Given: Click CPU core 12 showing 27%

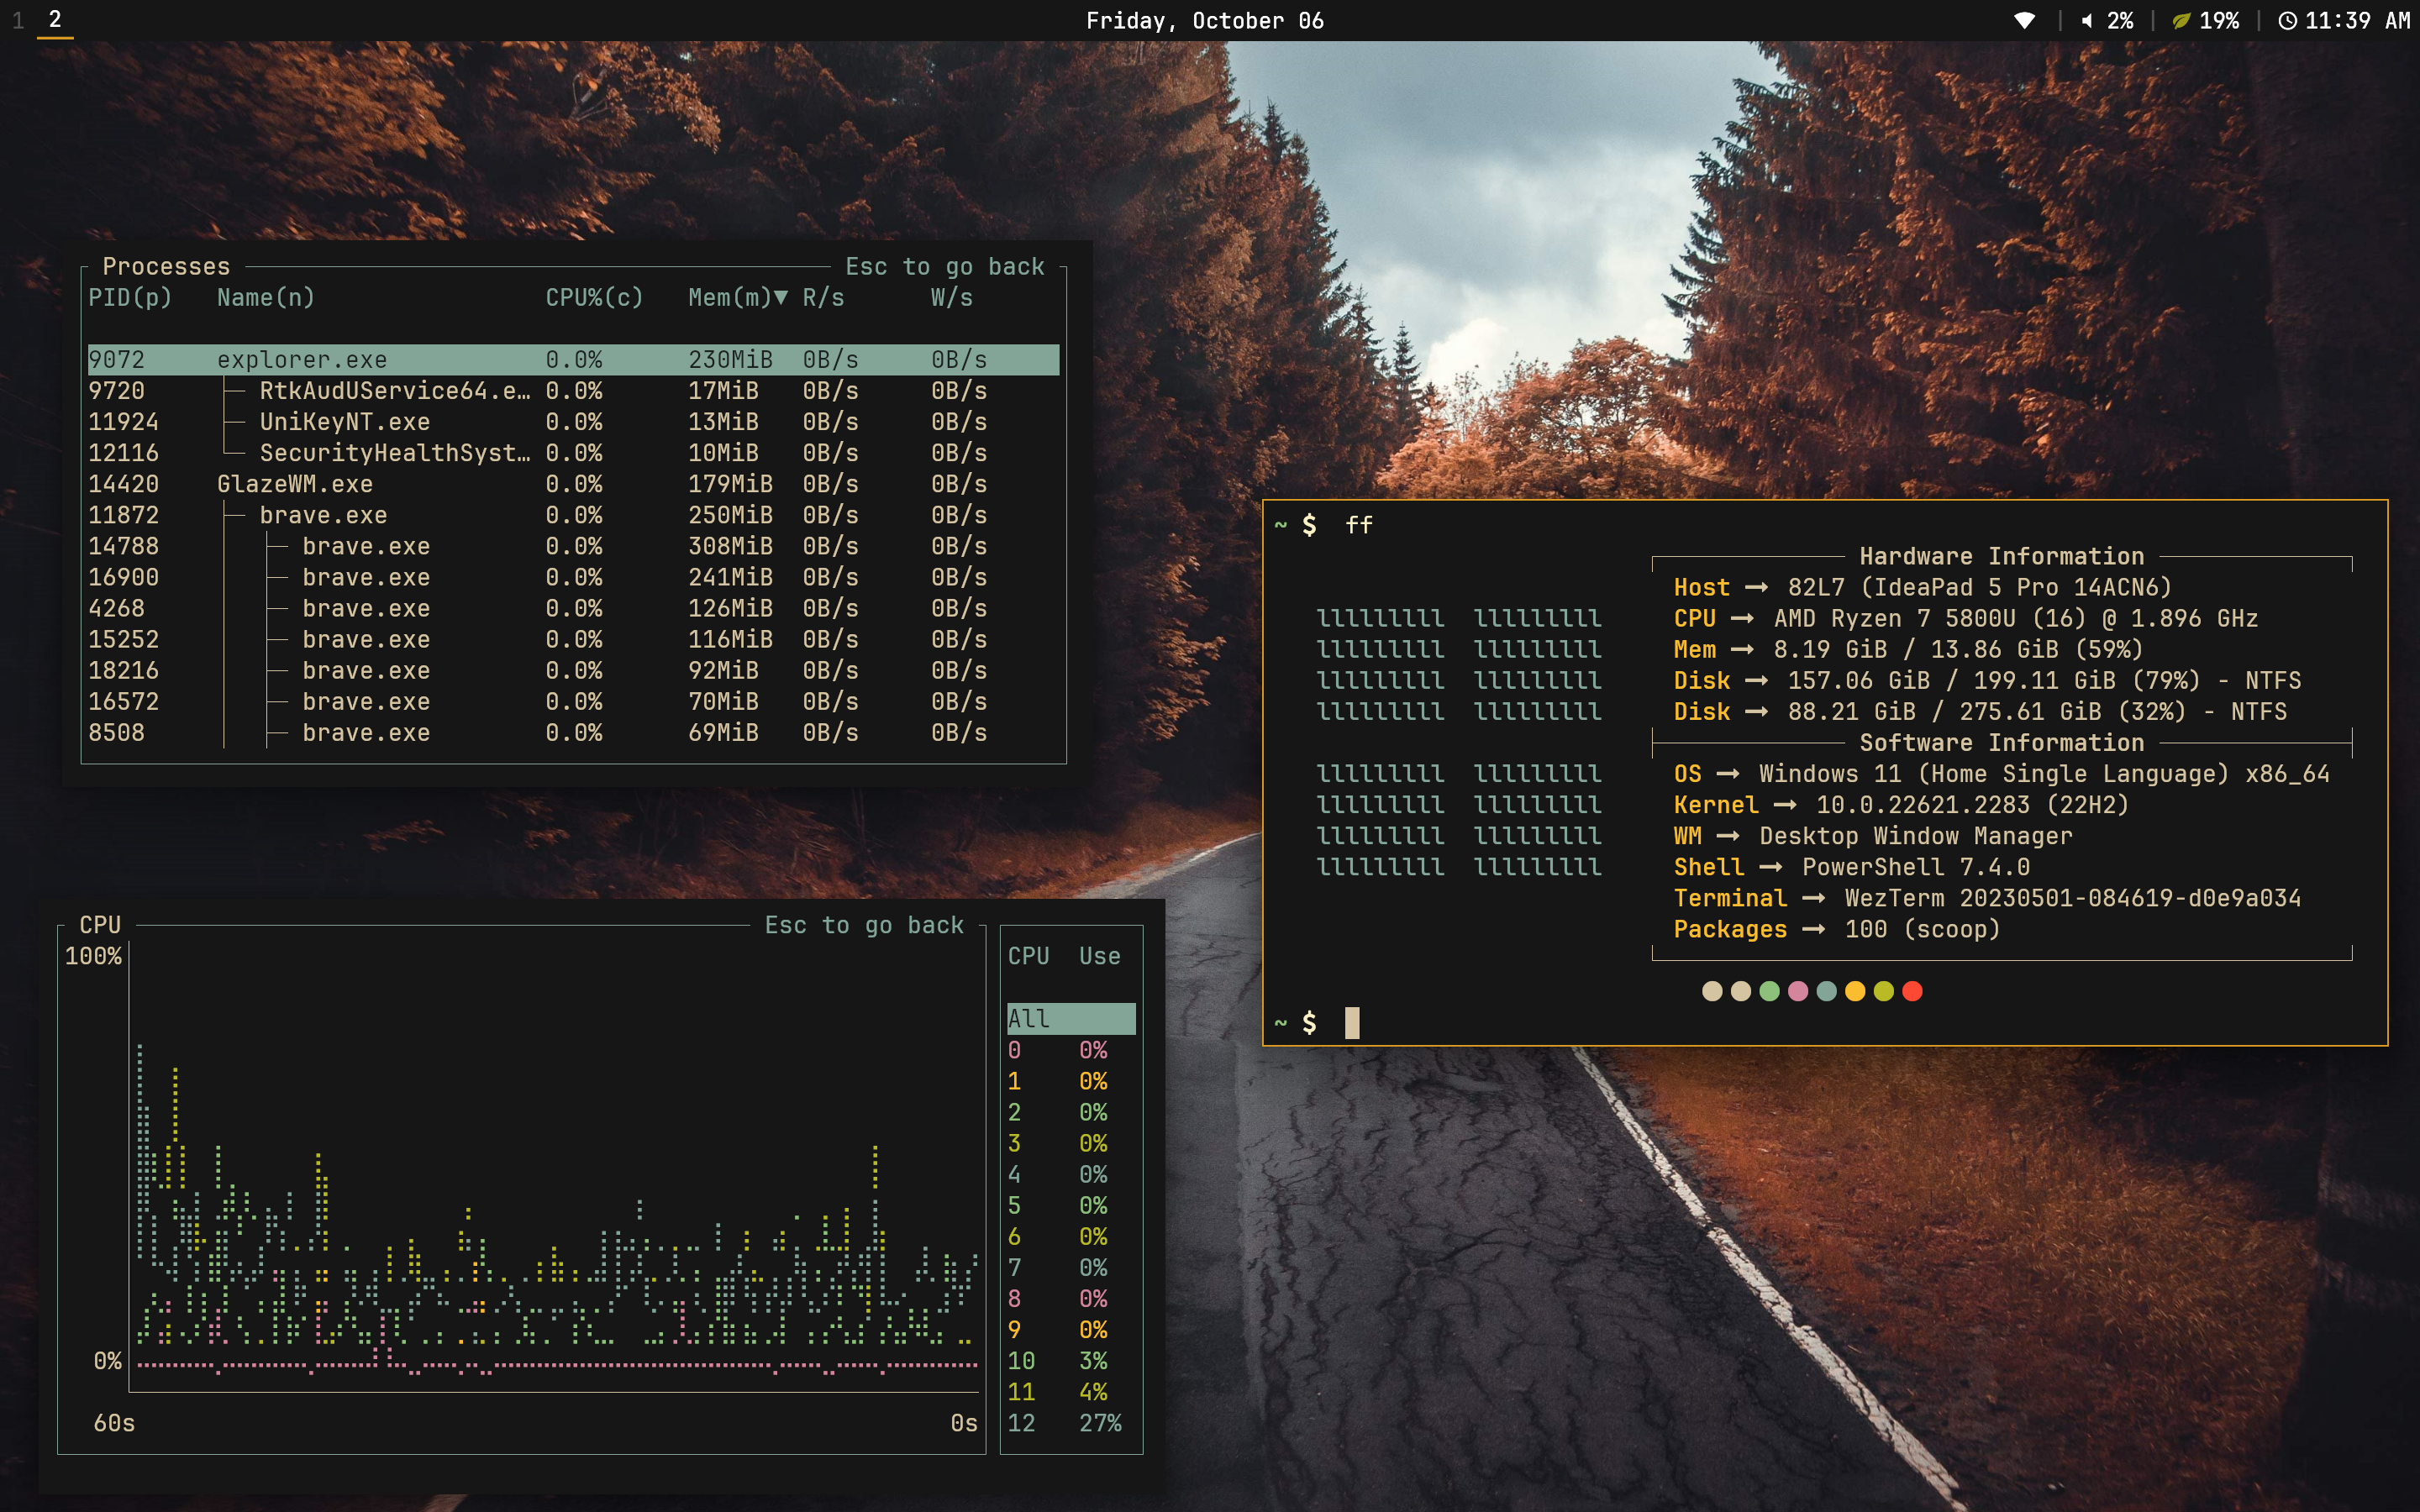Looking at the screenshot, I should pos(1071,1423).
